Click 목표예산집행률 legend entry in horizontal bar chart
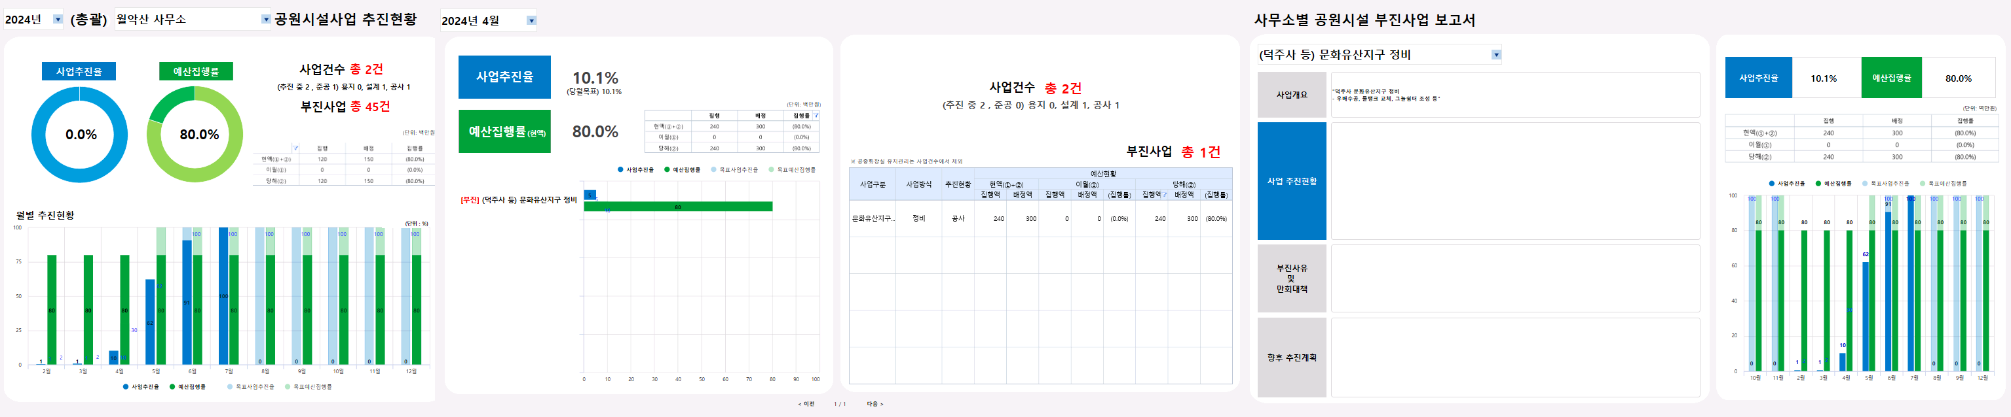 click(793, 169)
